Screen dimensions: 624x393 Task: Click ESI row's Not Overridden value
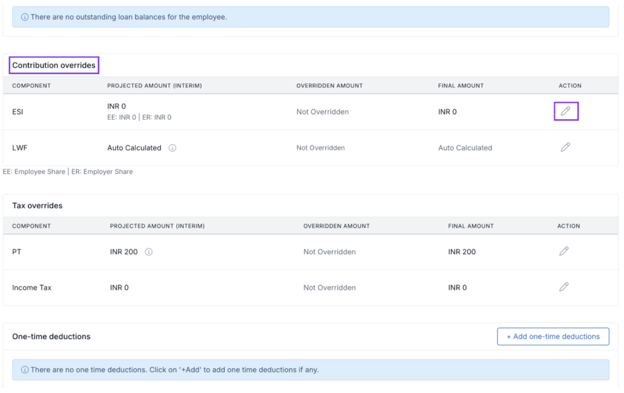pyautogui.click(x=322, y=112)
